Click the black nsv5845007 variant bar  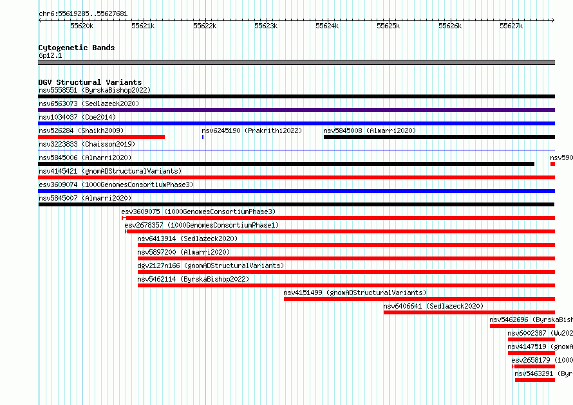[296, 204]
